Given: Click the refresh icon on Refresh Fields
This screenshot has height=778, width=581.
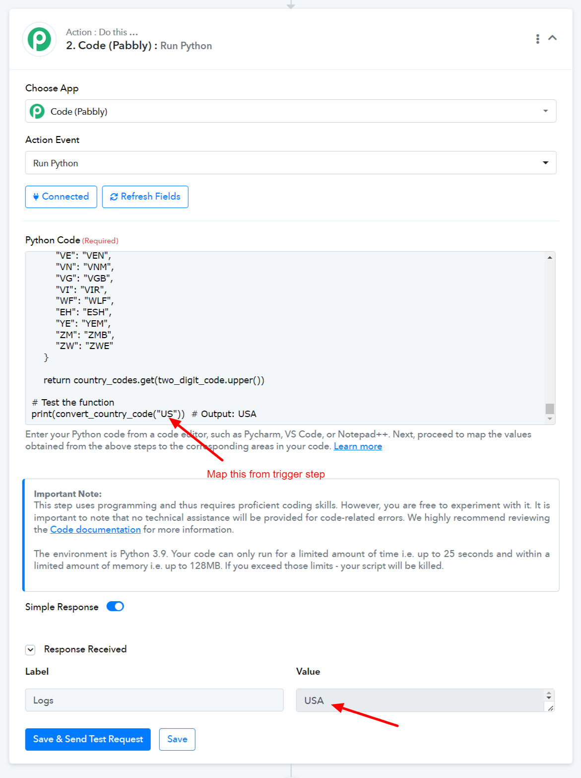Looking at the screenshot, I should click(x=114, y=197).
